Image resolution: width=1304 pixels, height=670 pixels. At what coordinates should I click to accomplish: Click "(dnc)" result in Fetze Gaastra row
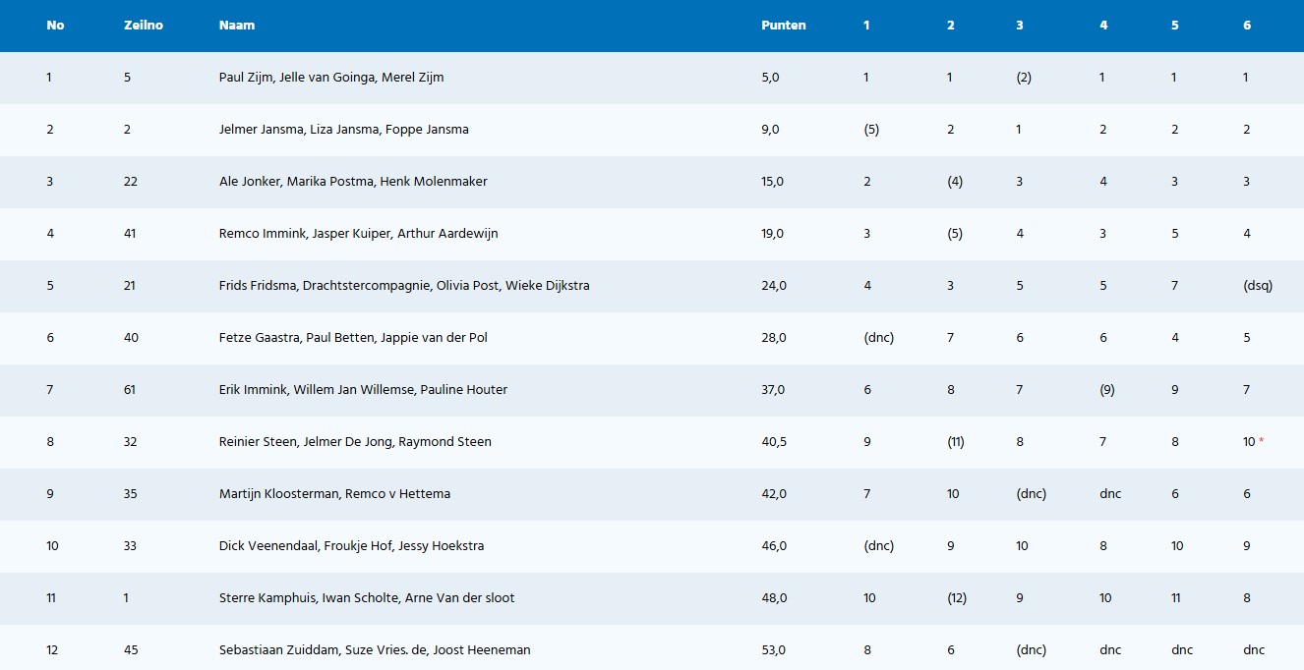coord(877,338)
